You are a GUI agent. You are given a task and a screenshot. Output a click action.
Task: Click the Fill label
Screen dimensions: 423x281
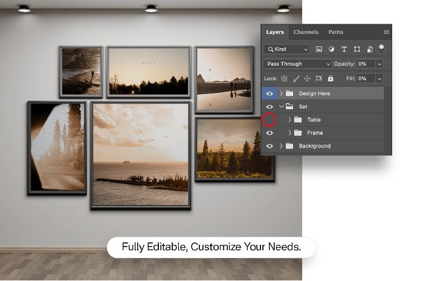coord(350,78)
